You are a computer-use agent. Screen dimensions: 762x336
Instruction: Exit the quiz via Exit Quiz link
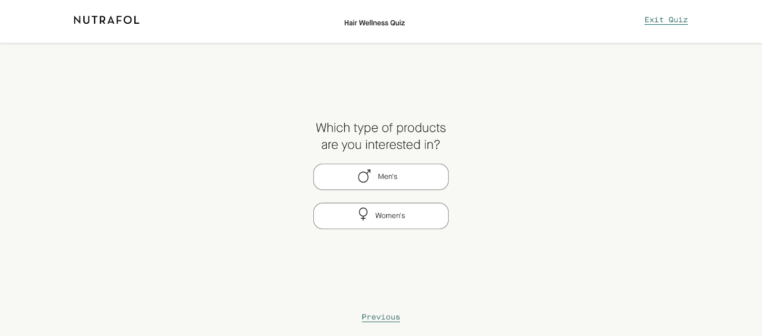[666, 19]
